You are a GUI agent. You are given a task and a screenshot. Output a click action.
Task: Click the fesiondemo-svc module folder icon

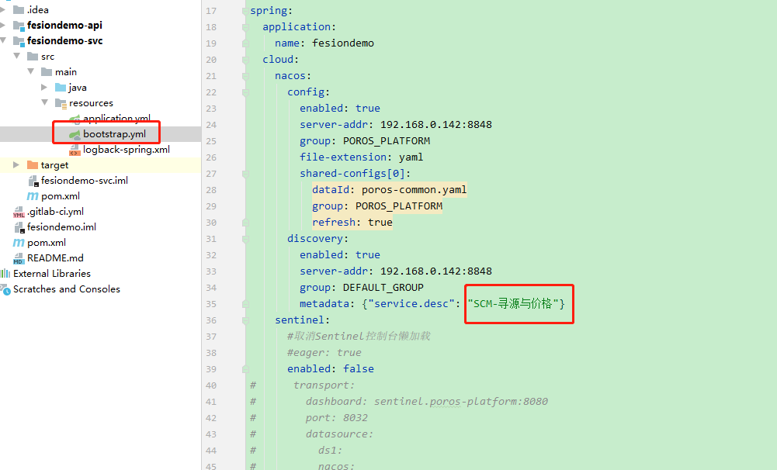pos(19,41)
